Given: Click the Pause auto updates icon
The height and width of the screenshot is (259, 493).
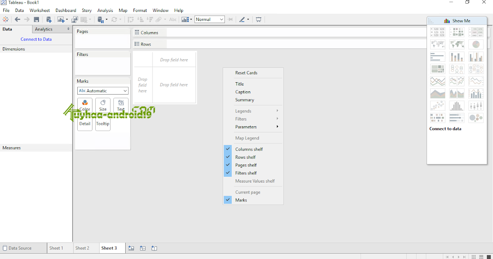Looking at the screenshot, I should pyautogui.click(x=100, y=19).
